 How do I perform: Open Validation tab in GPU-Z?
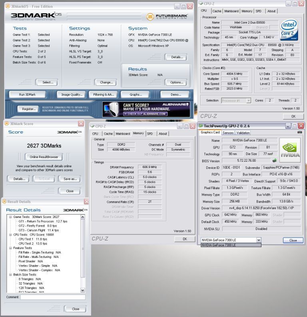tap(243, 133)
